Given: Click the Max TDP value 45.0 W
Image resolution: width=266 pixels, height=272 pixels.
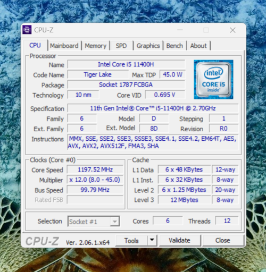Looking at the screenshot, I should tap(172, 74).
